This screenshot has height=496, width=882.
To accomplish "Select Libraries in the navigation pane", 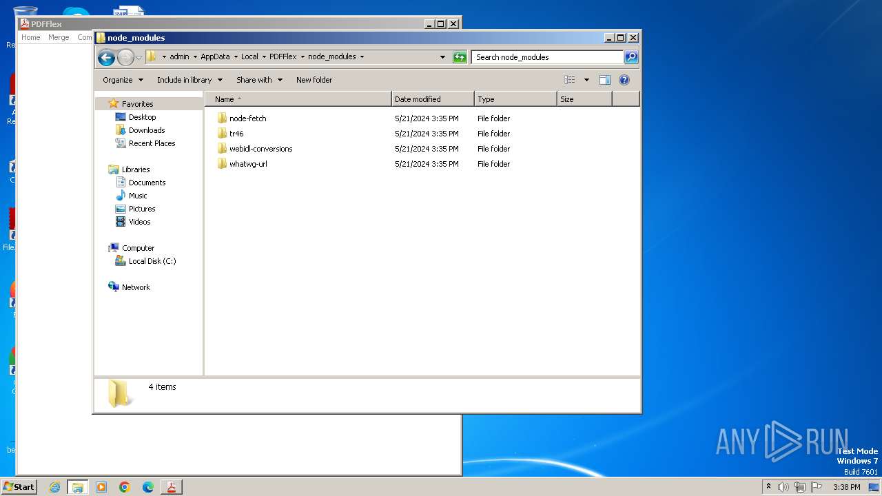I will click(x=136, y=169).
